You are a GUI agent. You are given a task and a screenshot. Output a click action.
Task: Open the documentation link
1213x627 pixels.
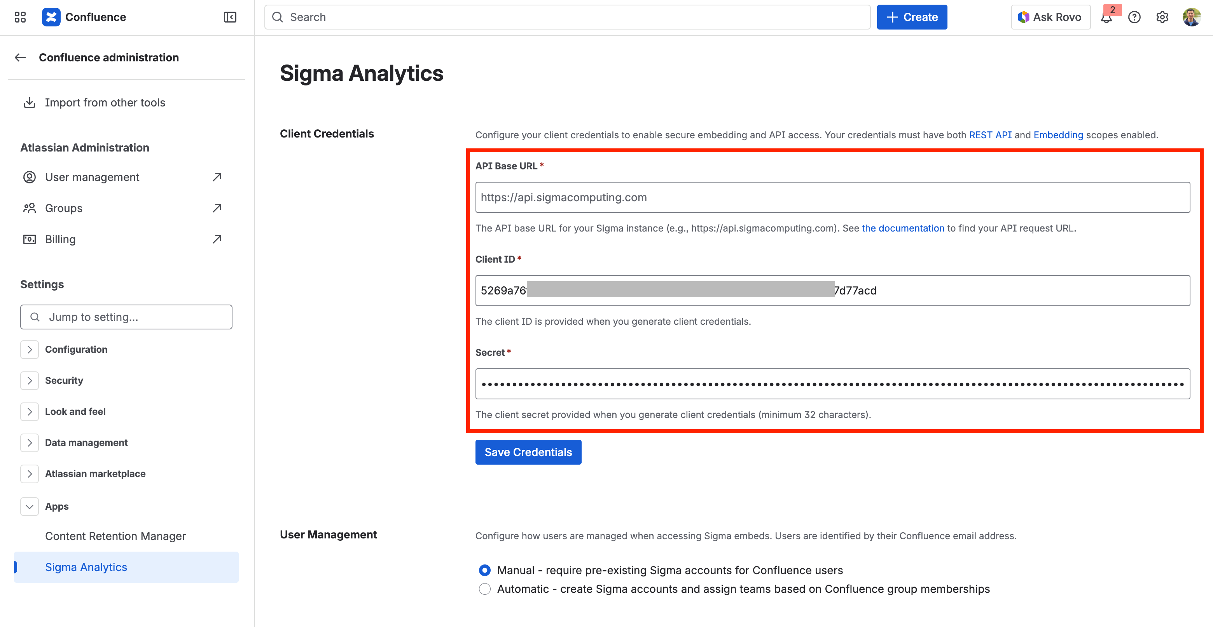903,228
